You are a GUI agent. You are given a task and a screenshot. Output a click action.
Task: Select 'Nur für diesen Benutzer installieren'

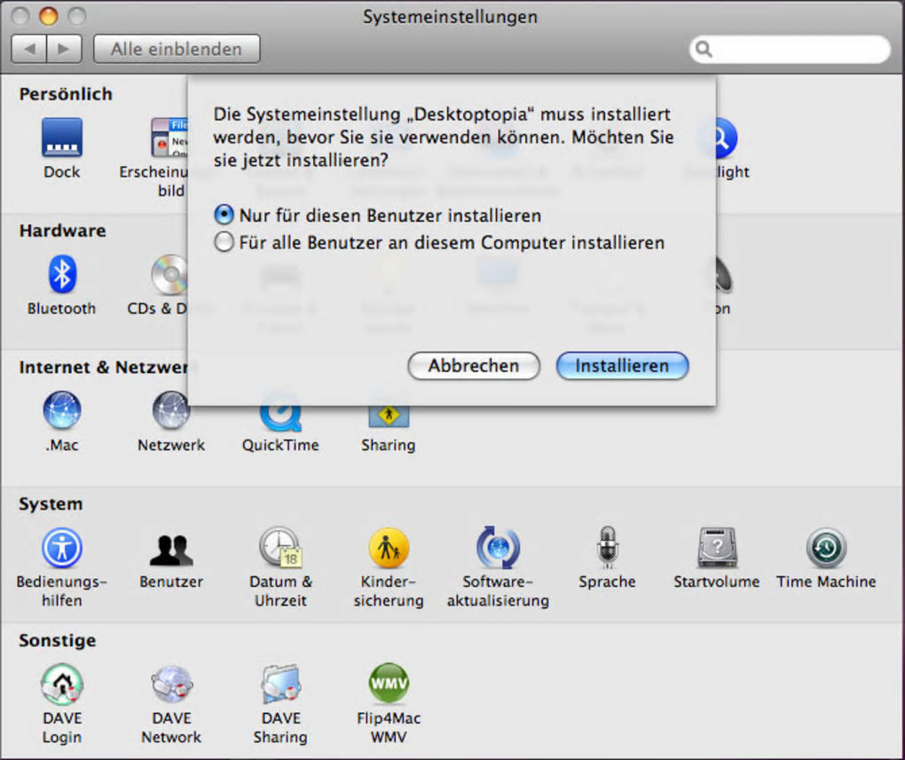[377, 216]
